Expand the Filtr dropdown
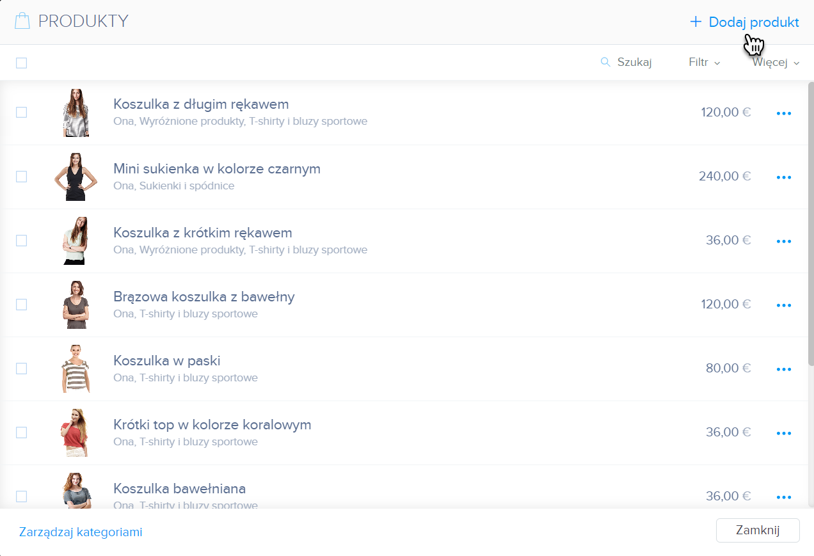This screenshot has width=814, height=556. 705,62
